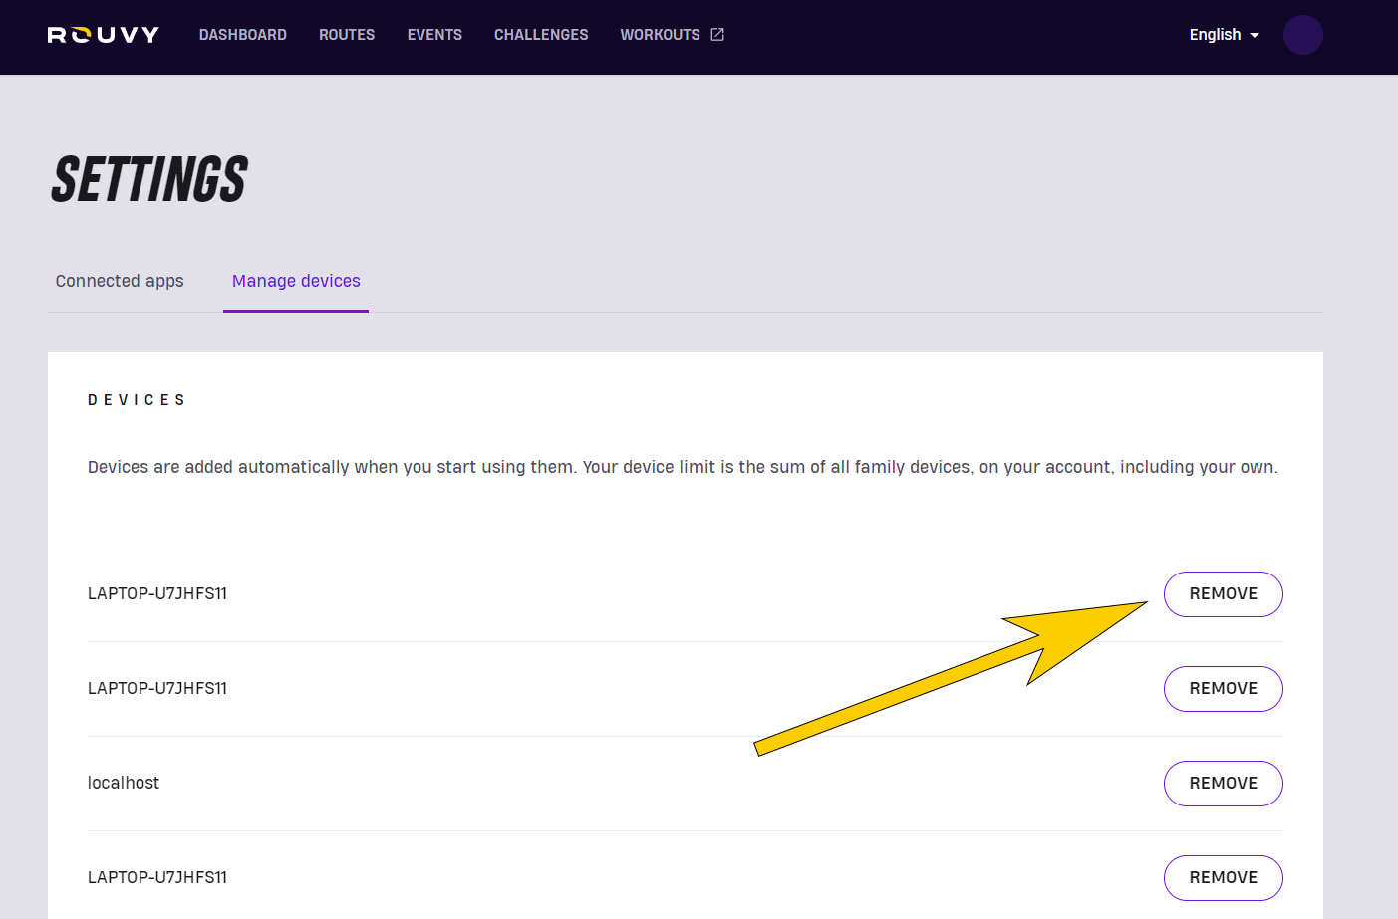Open the Challenges menu item
The width and height of the screenshot is (1398, 919).
coord(541,35)
